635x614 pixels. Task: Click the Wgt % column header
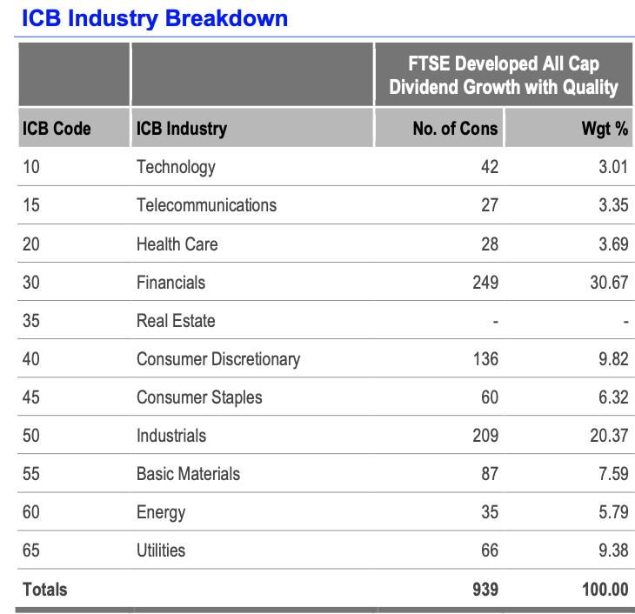click(x=605, y=129)
